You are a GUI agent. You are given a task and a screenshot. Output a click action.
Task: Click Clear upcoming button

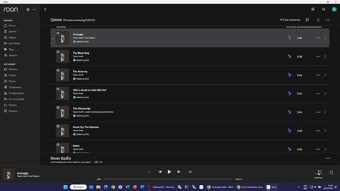point(290,20)
